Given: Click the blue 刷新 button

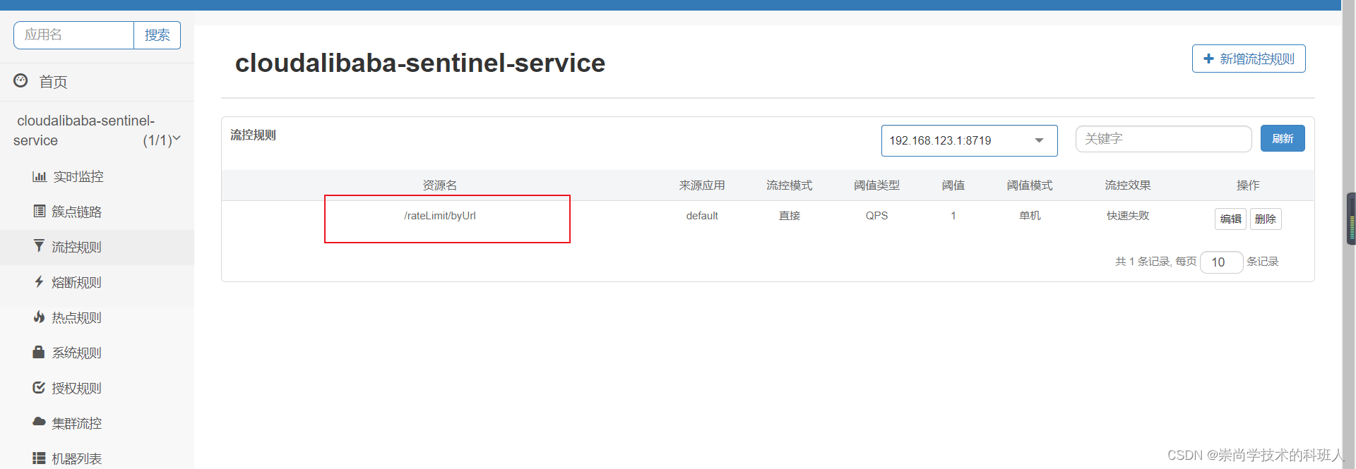Looking at the screenshot, I should pos(1283,138).
